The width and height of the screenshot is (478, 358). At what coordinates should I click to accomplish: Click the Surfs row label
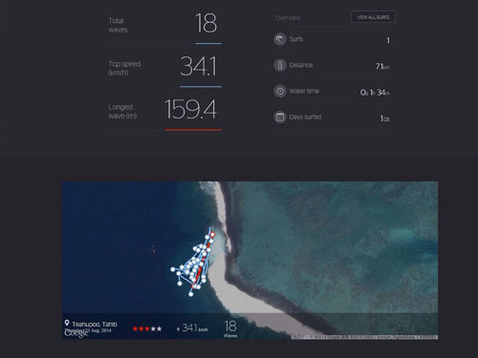point(296,39)
